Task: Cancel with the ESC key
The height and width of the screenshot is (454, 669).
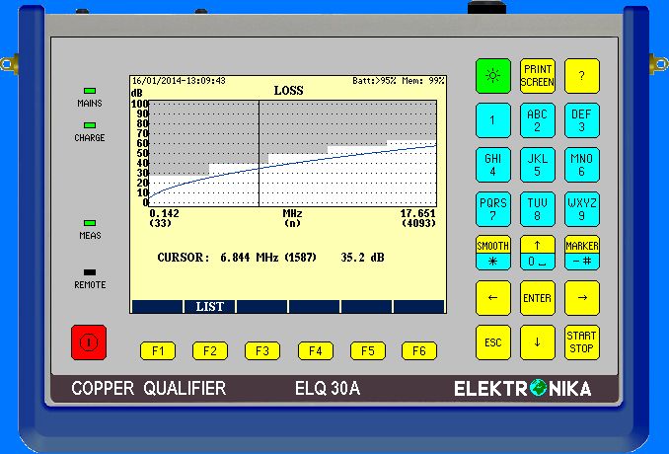Action: (492, 342)
